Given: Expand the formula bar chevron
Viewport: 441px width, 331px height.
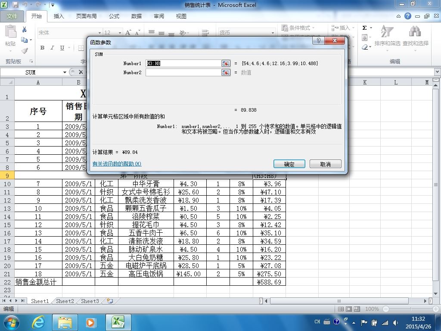Looking at the screenshot, I should point(438,72).
